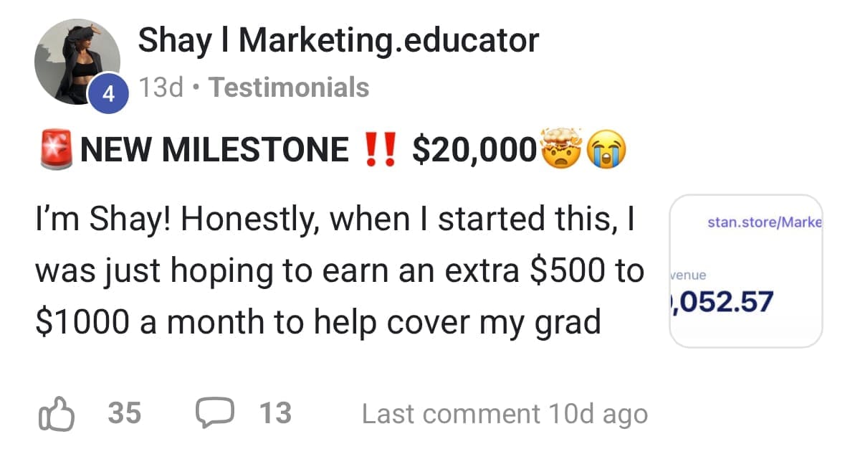Click the 35 likes count
This screenshot has width=845, height=472.
[125, 414]
